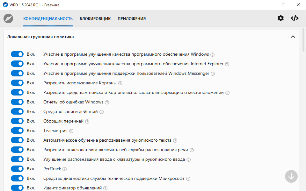
Task: Open settings via the gear icon
Action: coord(280,18)
